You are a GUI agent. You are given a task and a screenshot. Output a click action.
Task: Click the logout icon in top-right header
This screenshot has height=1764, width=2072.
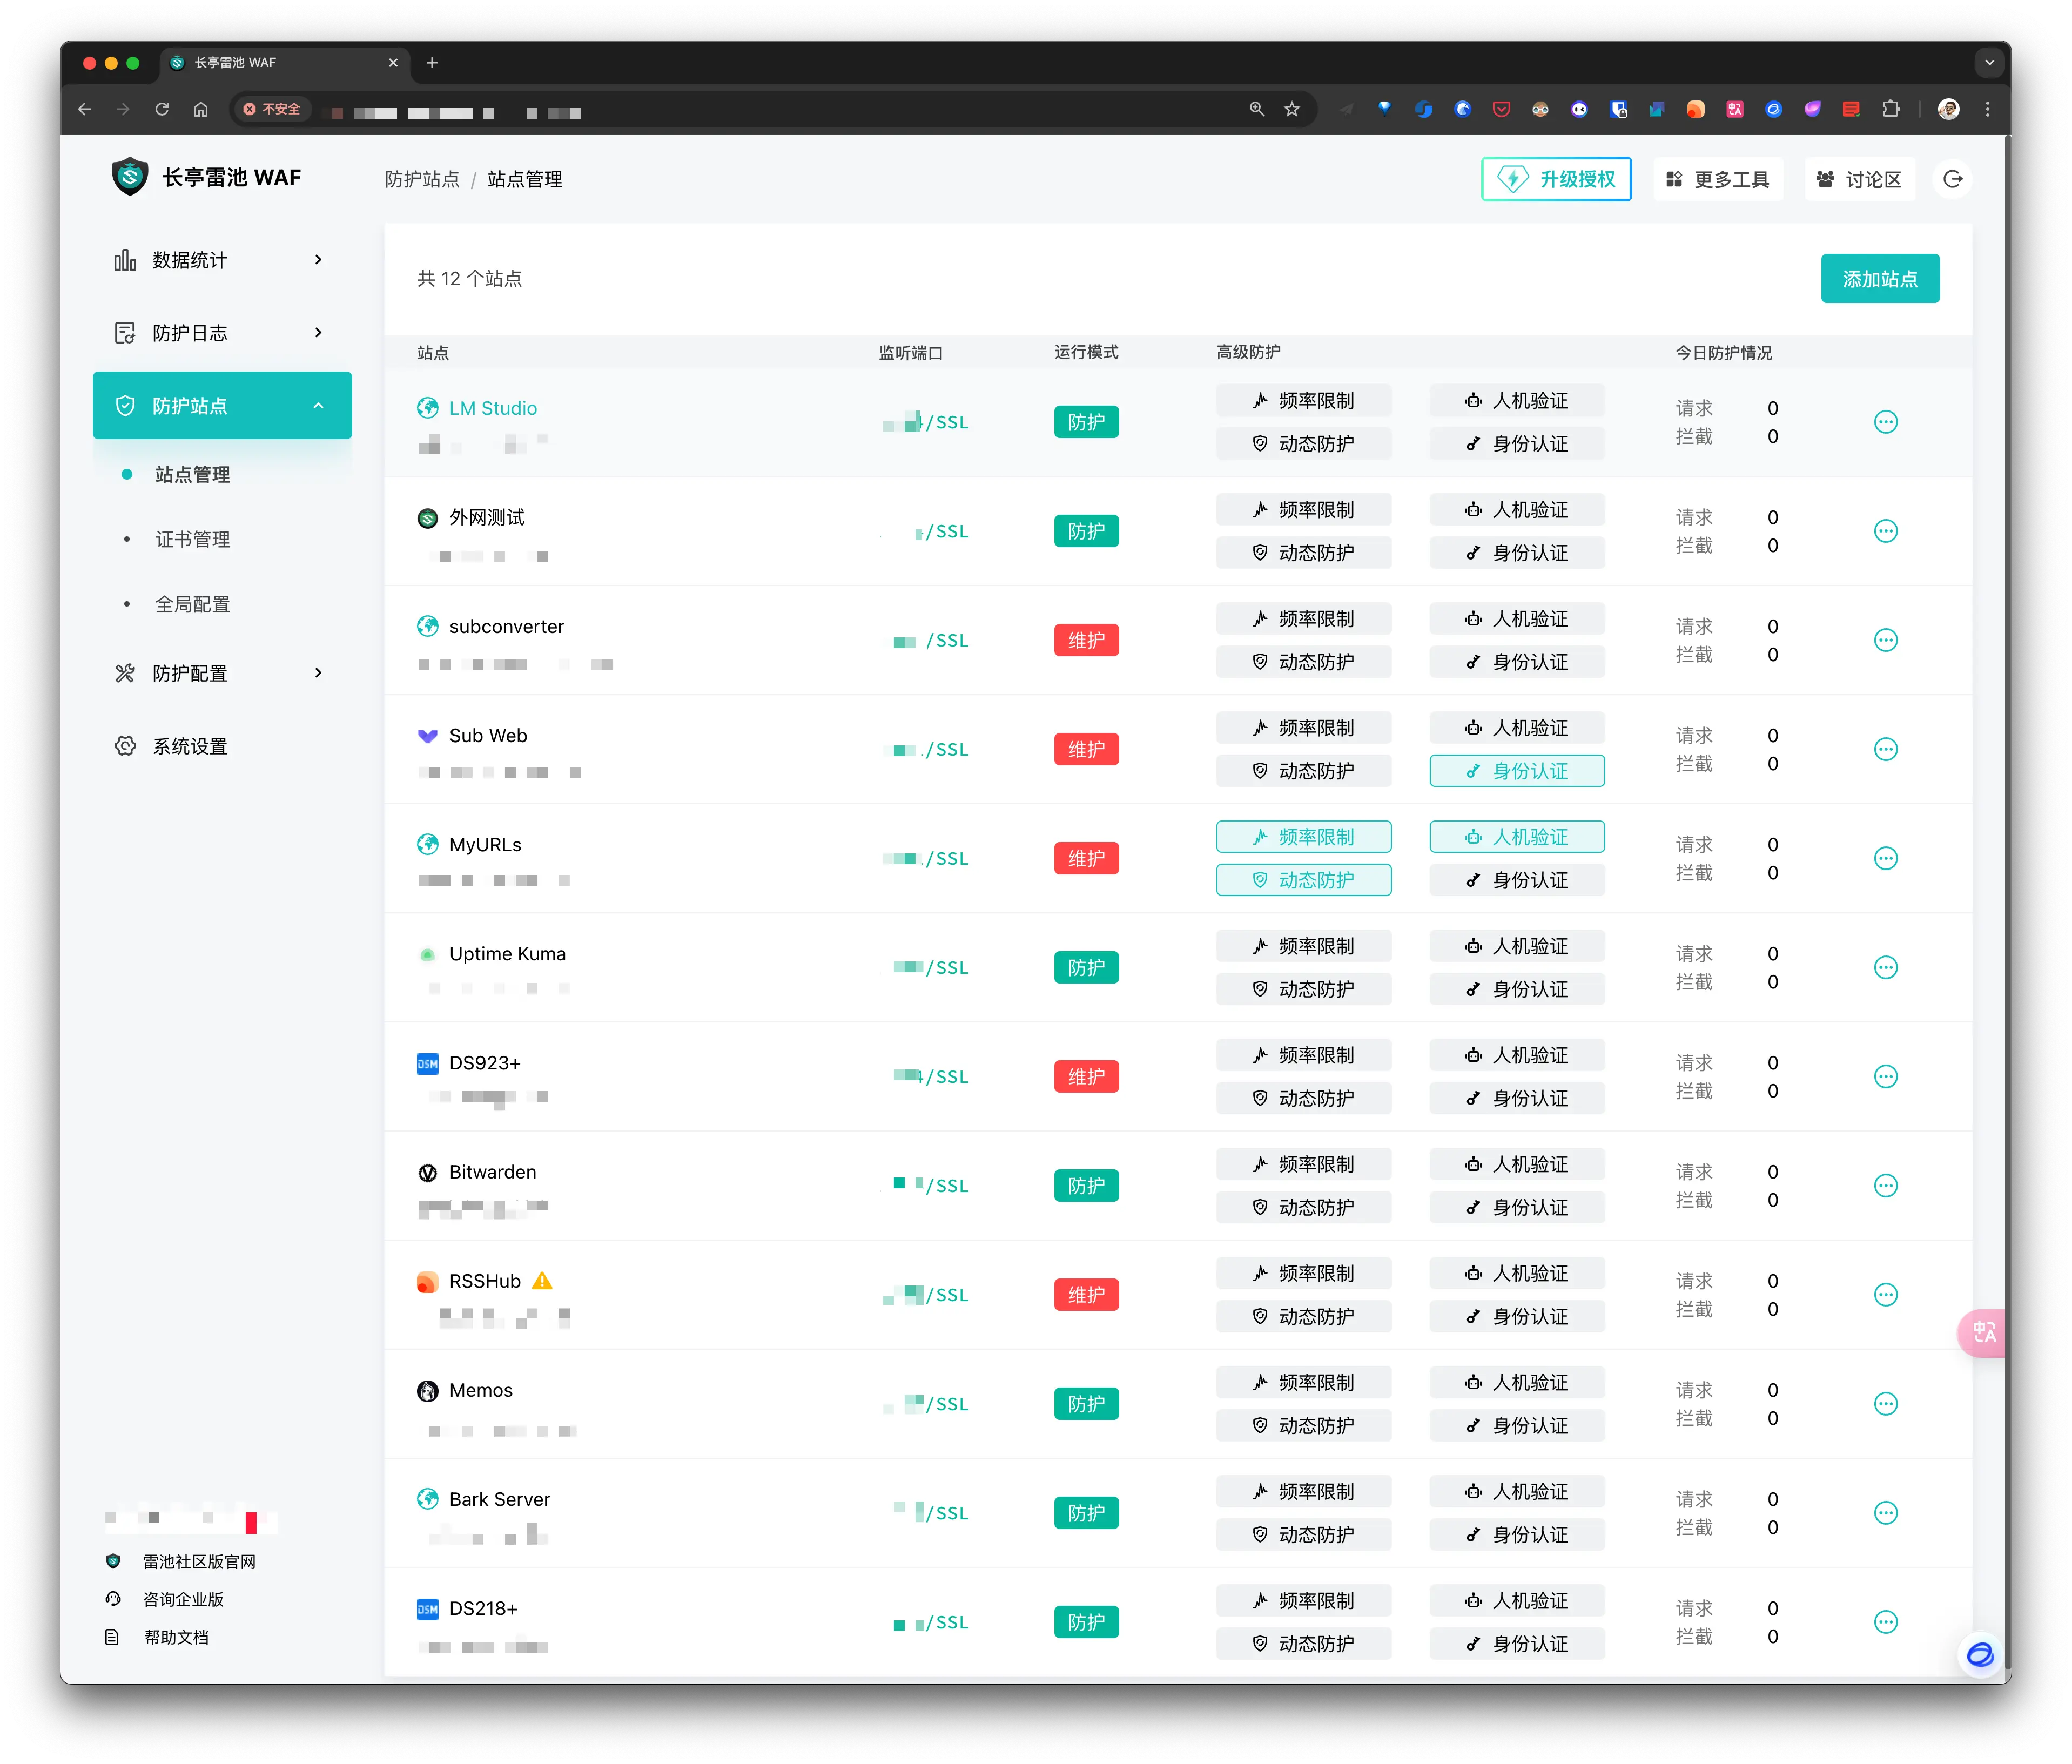[1952, 179]
